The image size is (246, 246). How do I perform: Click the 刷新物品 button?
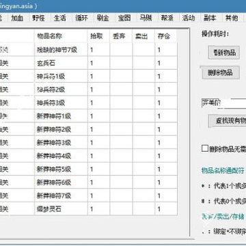tap(224, 53)
